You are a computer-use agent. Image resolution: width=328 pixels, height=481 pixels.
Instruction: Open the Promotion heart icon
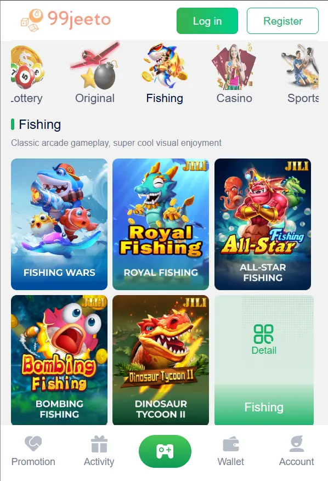click(33, 444)
